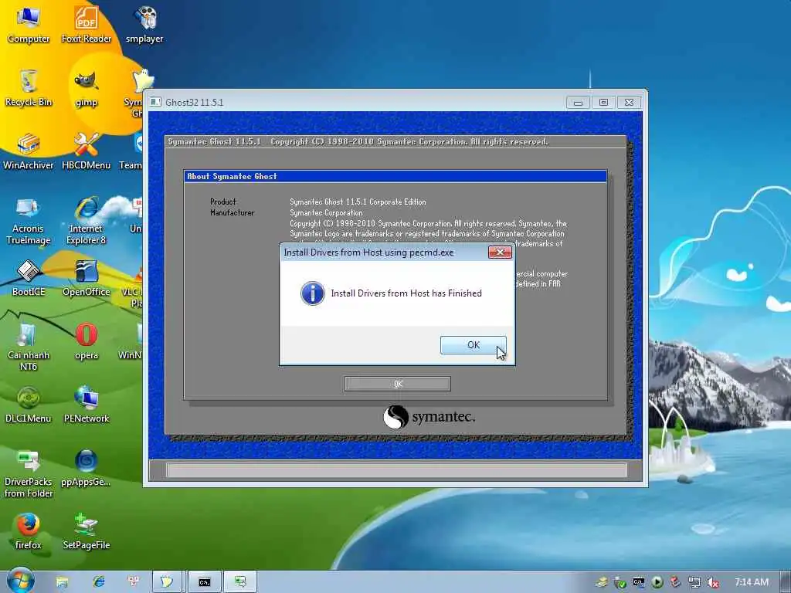Switch to Ghost32 taskbar button
The image size is (791, 593).
(x=167, y=582)
